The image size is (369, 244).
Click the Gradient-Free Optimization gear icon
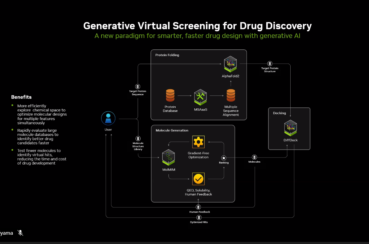(x=198, y=142)
